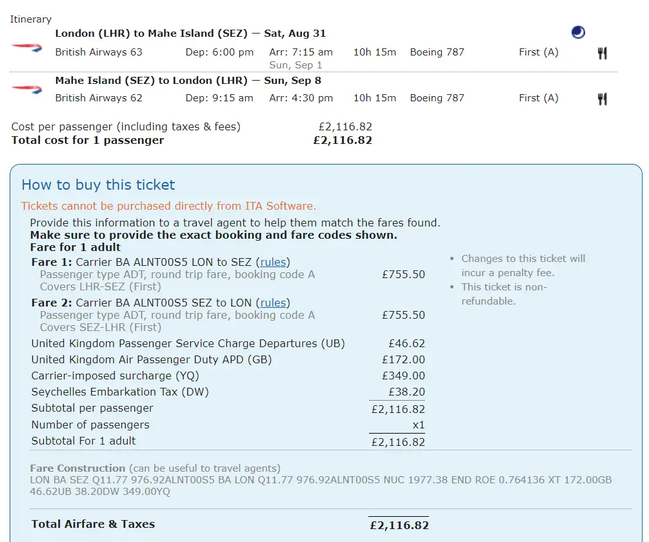
Task: Open the rules link for Fare 1
Action: (x=273, y=262)
